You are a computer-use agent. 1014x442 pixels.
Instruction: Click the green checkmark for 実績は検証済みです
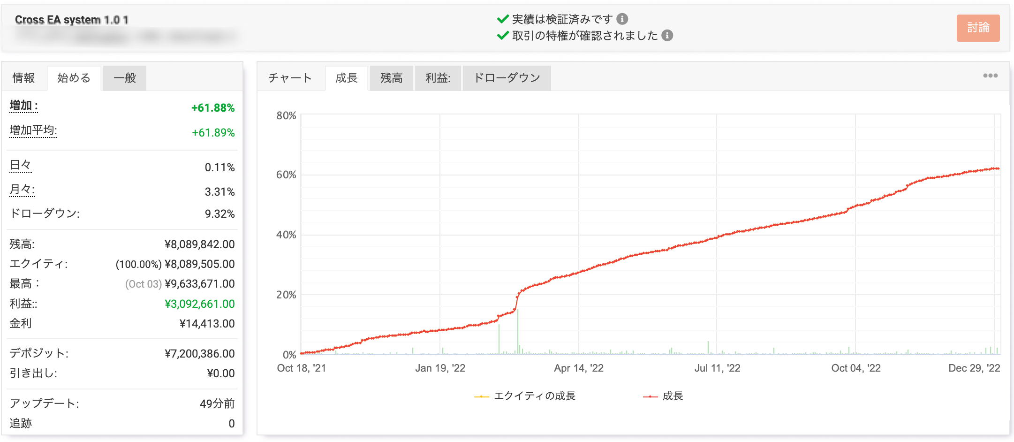point(503,19)
